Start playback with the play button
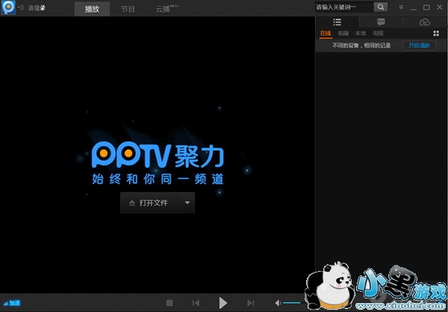 pyautogui.click(x=223, y=303)
